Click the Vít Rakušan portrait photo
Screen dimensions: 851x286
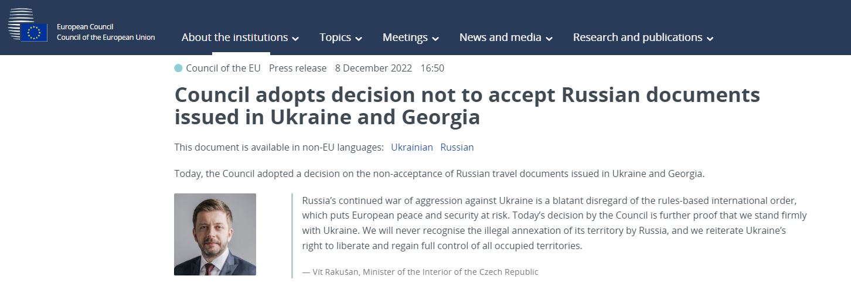[215, 234]
